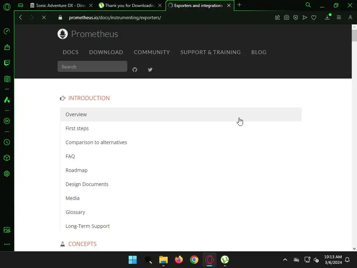
Task: Open the profile person icon
Action: (x=350, y=17)
